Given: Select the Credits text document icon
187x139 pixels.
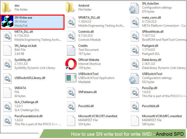Looking at the screenshot, I should click(x=71, y=50).
